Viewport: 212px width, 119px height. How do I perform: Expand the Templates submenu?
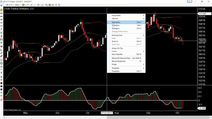point(126,68)
